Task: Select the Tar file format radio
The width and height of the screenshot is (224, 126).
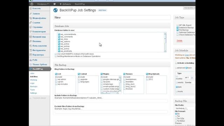Action: tap(176, 116)
